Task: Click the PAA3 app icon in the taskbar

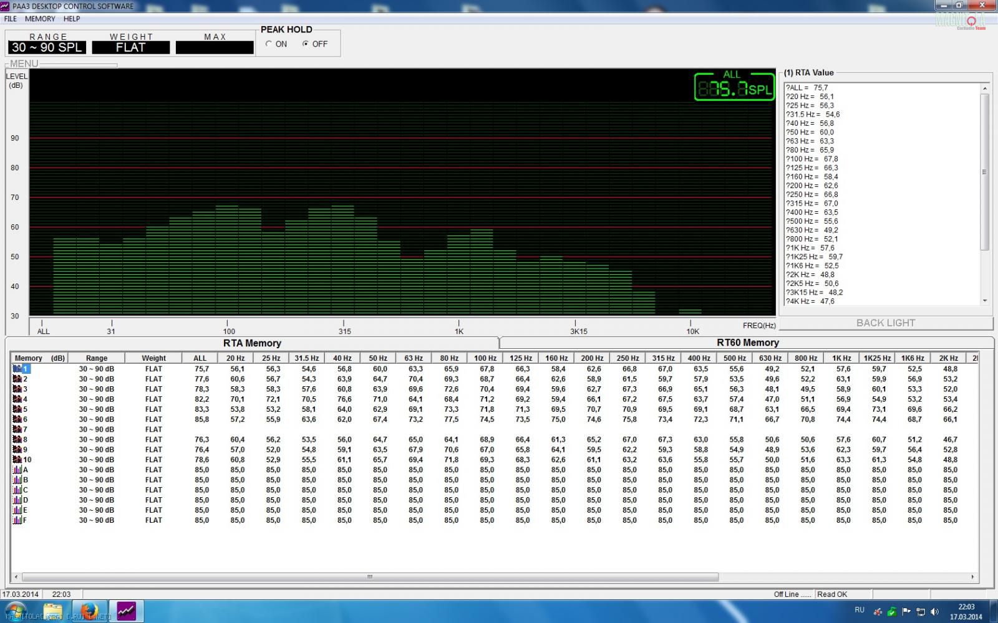Action: coord(126,611)
